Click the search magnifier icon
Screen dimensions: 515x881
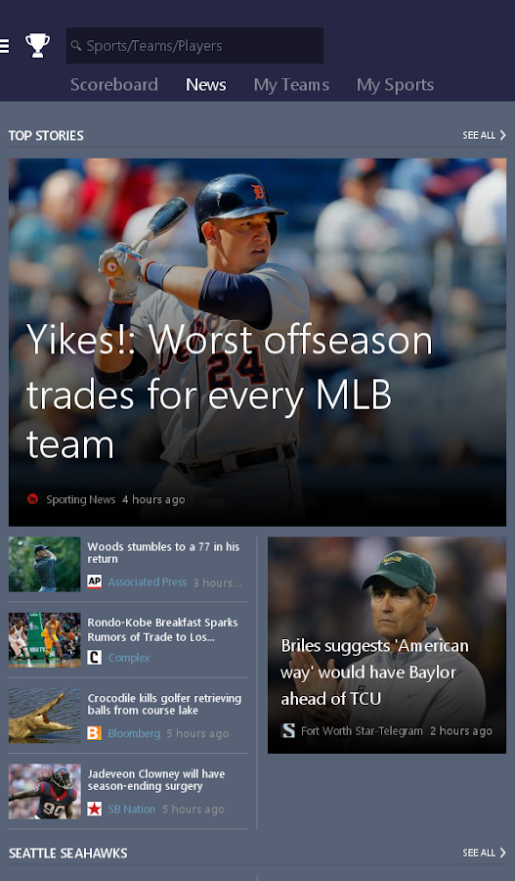[76, 45]
